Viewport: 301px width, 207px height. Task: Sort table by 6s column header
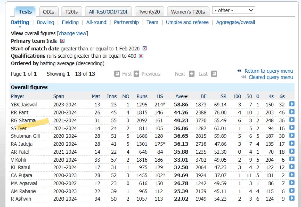click(x=282, y=96)
